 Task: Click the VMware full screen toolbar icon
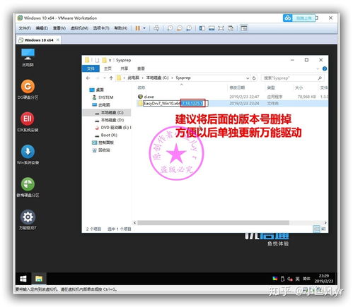(221, 28)
